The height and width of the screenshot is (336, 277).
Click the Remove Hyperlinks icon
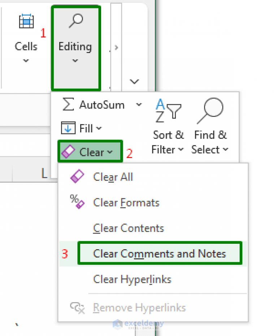point(77,307)
